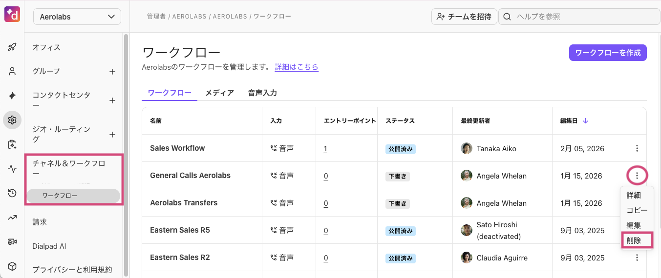This screenshot has height=278, width=661.
Task: Open the rocket icon in left rail
Action: tap(12, 47)
